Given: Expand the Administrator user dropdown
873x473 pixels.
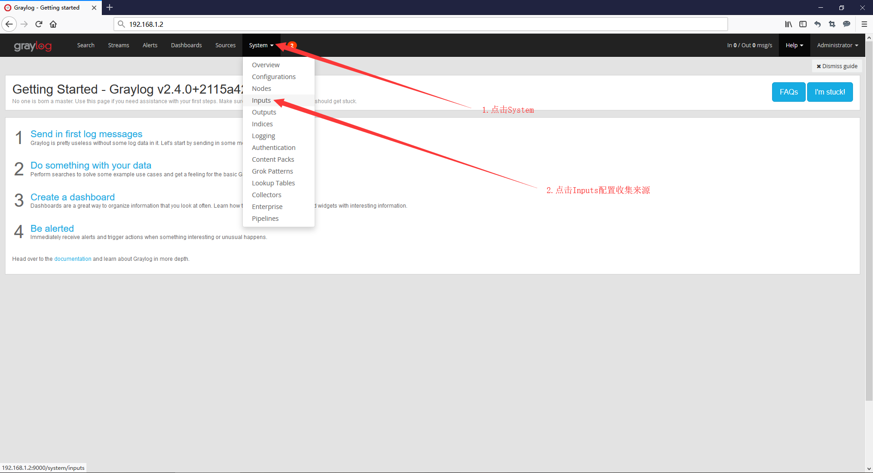Looking at the screenshot, I should coord(838,45).
